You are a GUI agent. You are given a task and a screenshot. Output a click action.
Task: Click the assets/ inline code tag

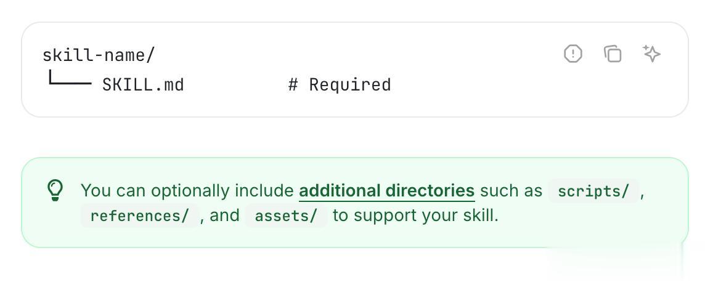(x=286, y=216)
